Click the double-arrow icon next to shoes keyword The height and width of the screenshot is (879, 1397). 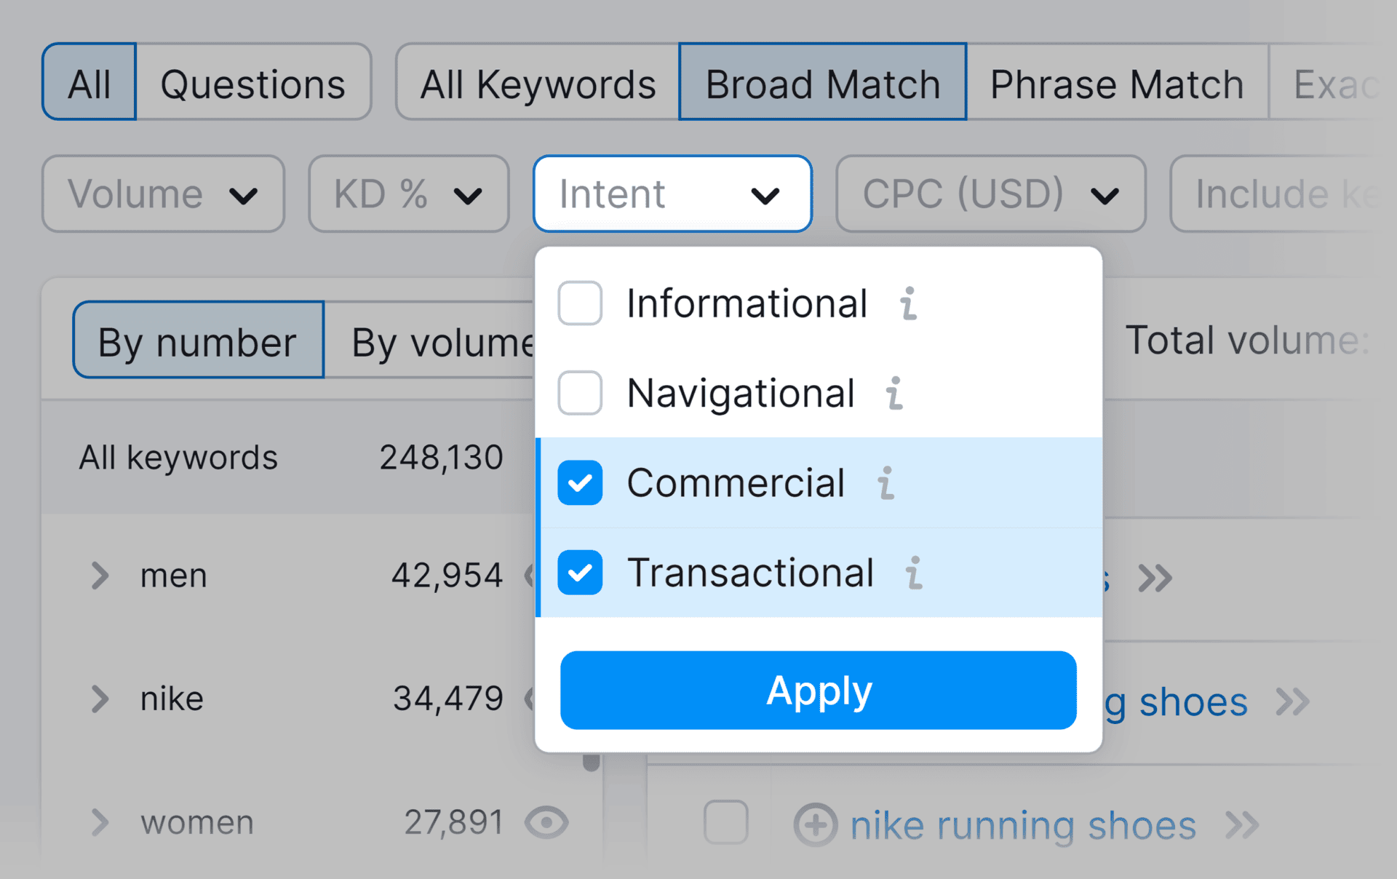point(1294,701)
